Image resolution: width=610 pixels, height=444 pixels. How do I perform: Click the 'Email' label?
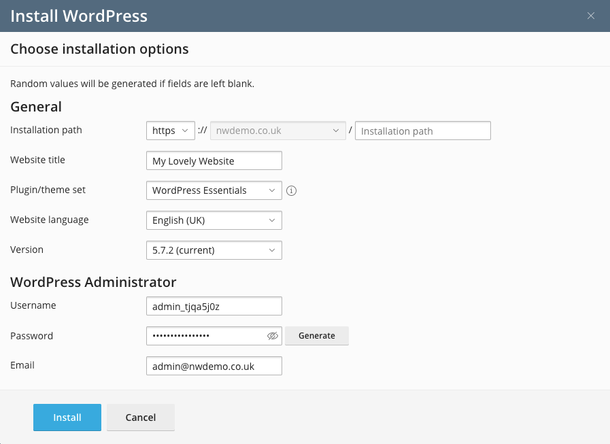tap(22, 365)
